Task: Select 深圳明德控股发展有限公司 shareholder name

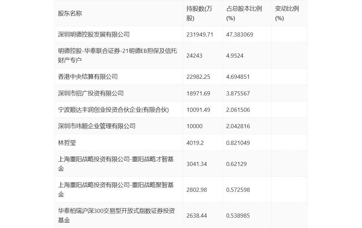Action: (94, 35)
